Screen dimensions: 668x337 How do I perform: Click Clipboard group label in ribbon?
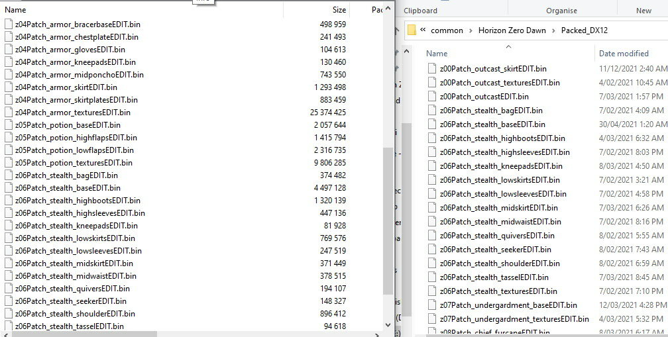coord(420,11)
